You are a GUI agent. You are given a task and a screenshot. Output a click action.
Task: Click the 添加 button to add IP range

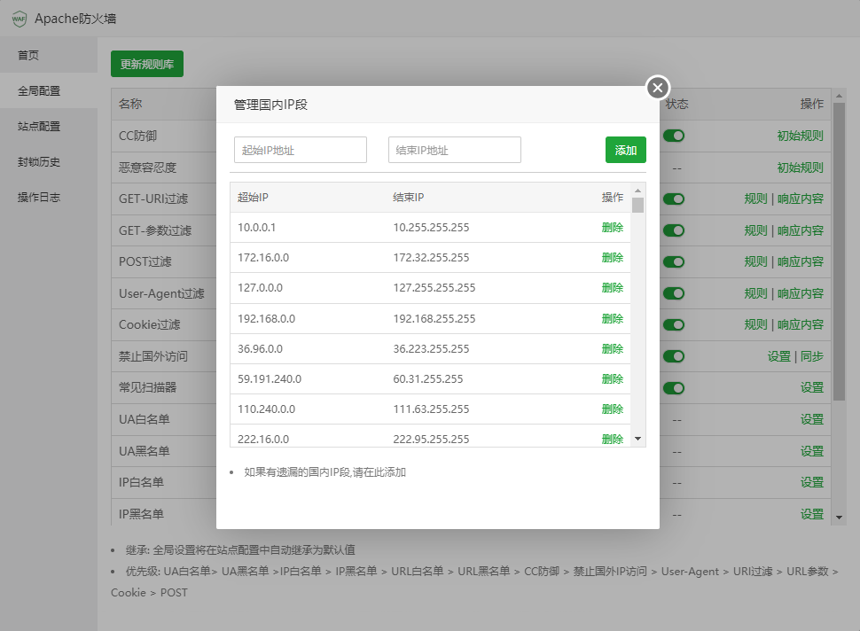pyautogui.click(x=625, y=150)
